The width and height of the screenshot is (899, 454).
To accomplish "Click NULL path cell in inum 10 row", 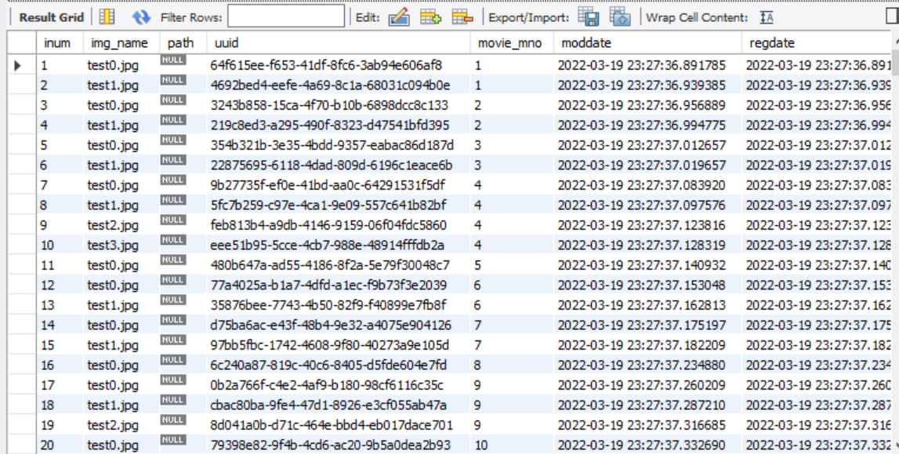I will click(183, 245).
